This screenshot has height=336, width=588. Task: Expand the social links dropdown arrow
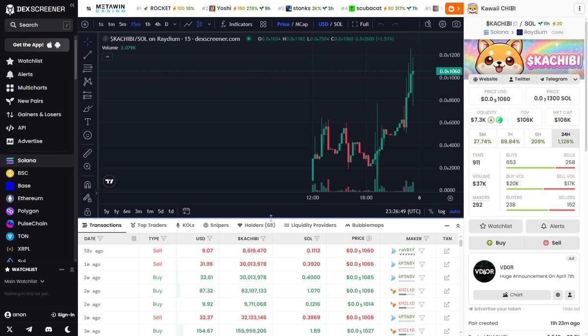575,79
